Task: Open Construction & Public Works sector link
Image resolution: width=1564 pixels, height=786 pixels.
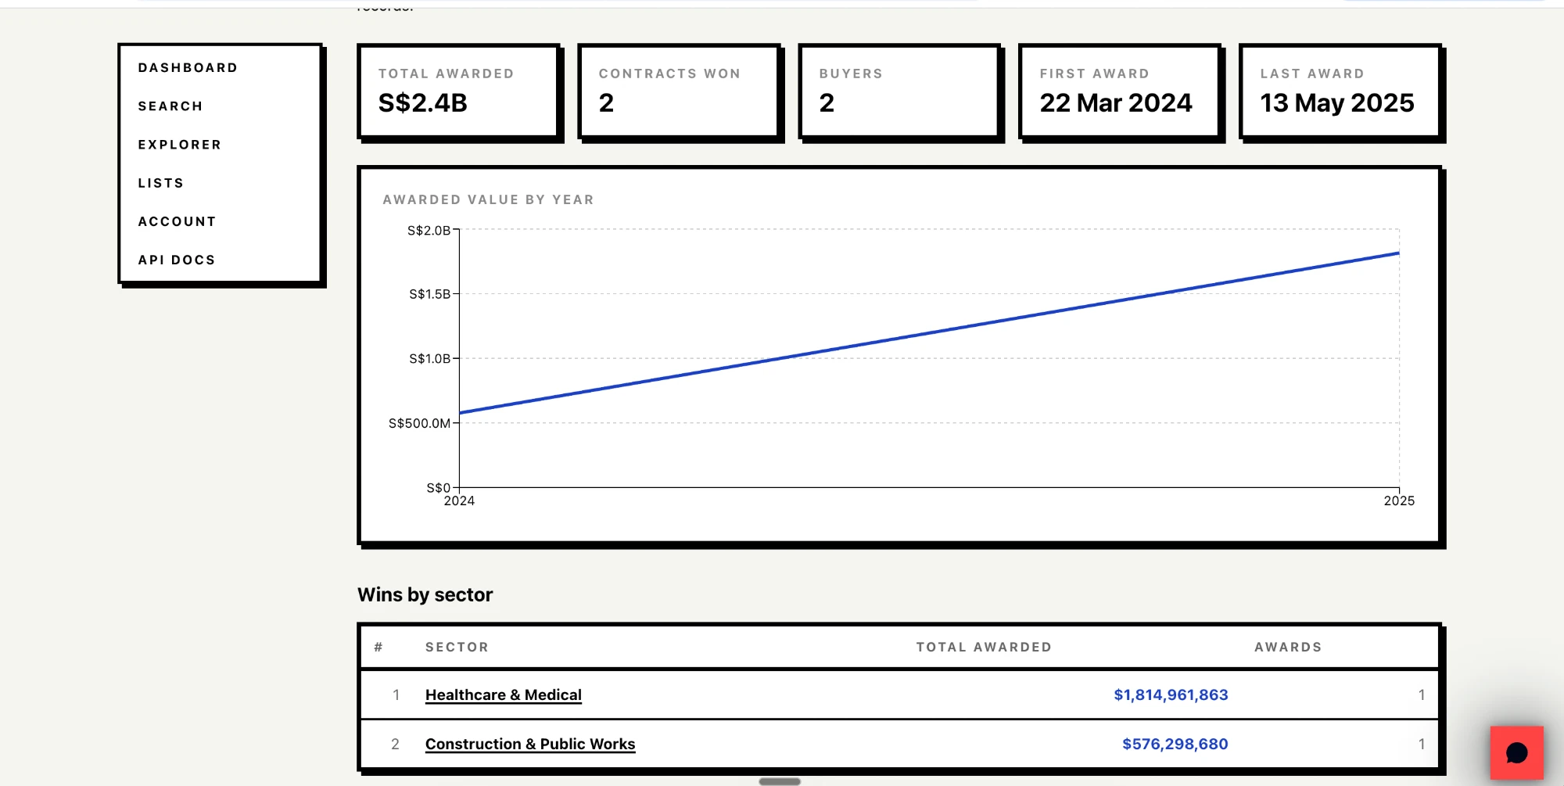Action: point(530,744)
